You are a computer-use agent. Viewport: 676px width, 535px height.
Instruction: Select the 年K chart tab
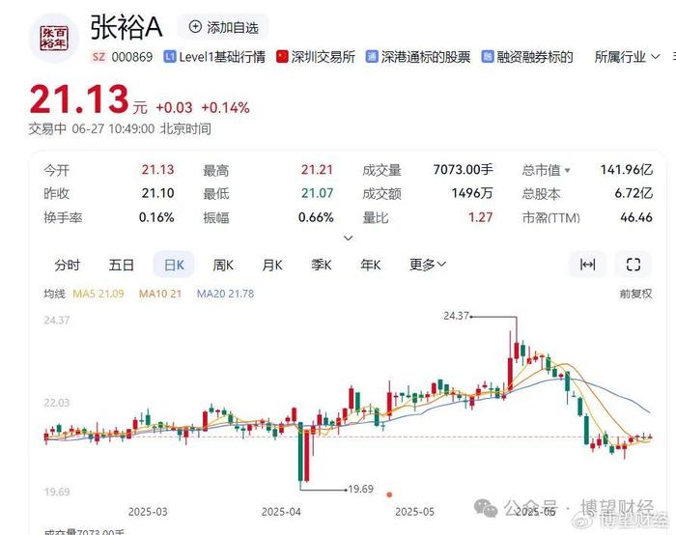click(370, 265)
